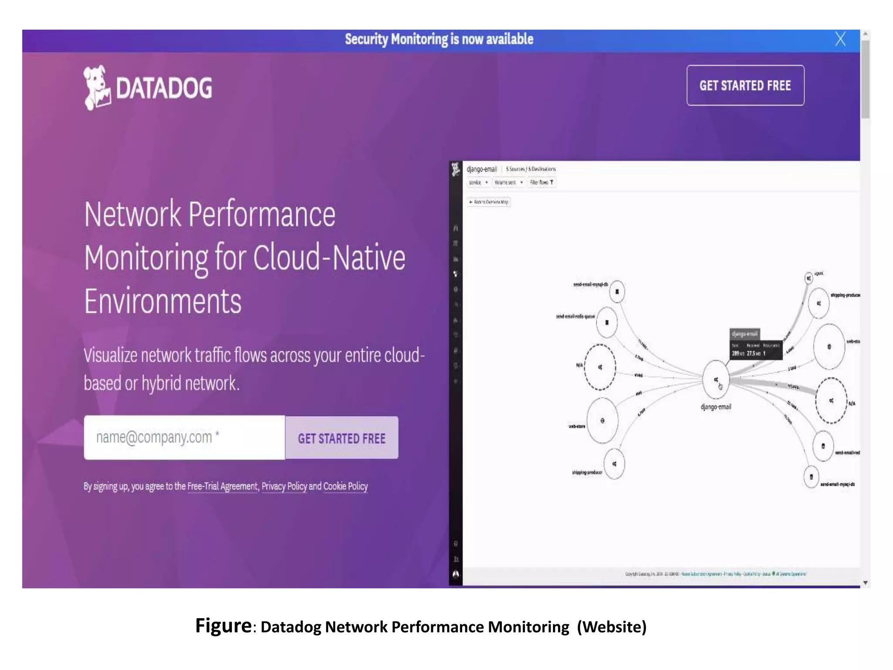The height and width of the screenshot is (670, 893).
Task: Click the django-email page title text
Action: tap(481, 169)
